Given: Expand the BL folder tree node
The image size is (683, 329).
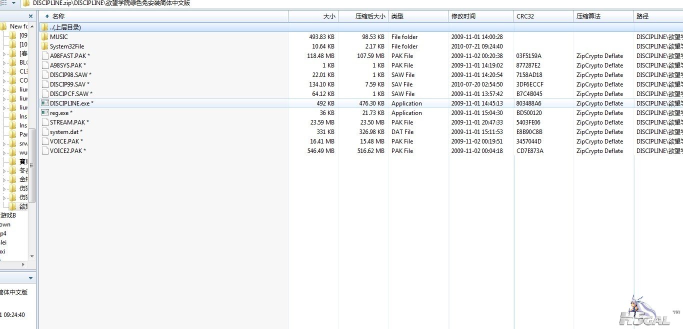Looking at the screenshot, I should click(4, 62).
